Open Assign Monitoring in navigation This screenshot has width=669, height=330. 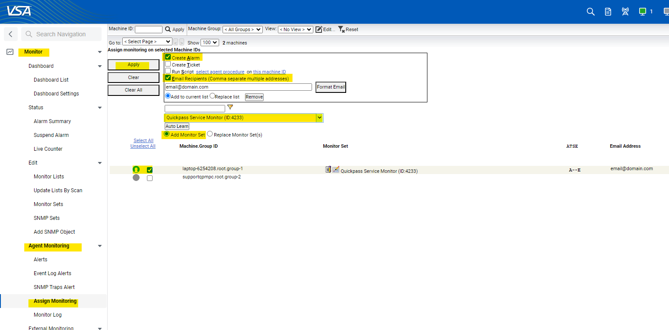click(55, 301)
